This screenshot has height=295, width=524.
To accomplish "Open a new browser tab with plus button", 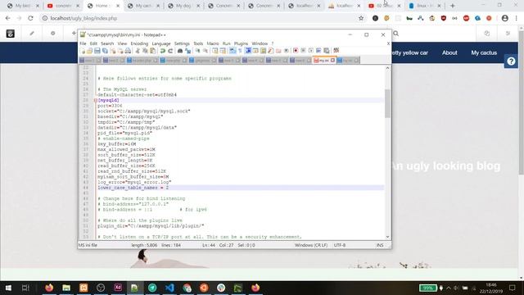I will point(453,6).
